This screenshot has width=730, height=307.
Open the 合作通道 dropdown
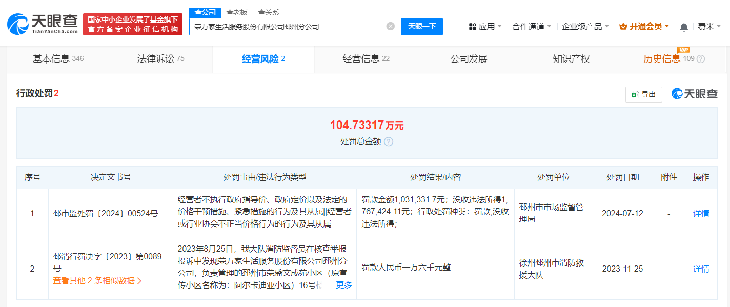[x=530, y=25]
